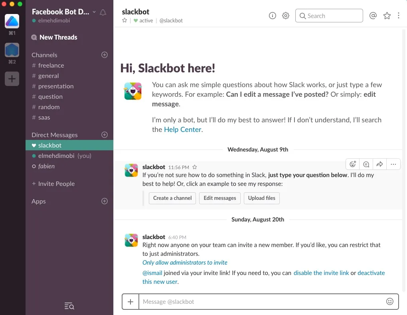Screen dimensions: 407x315
Task: Open the quick switcher icon at sidebar bottom
Action: (69, 306)
